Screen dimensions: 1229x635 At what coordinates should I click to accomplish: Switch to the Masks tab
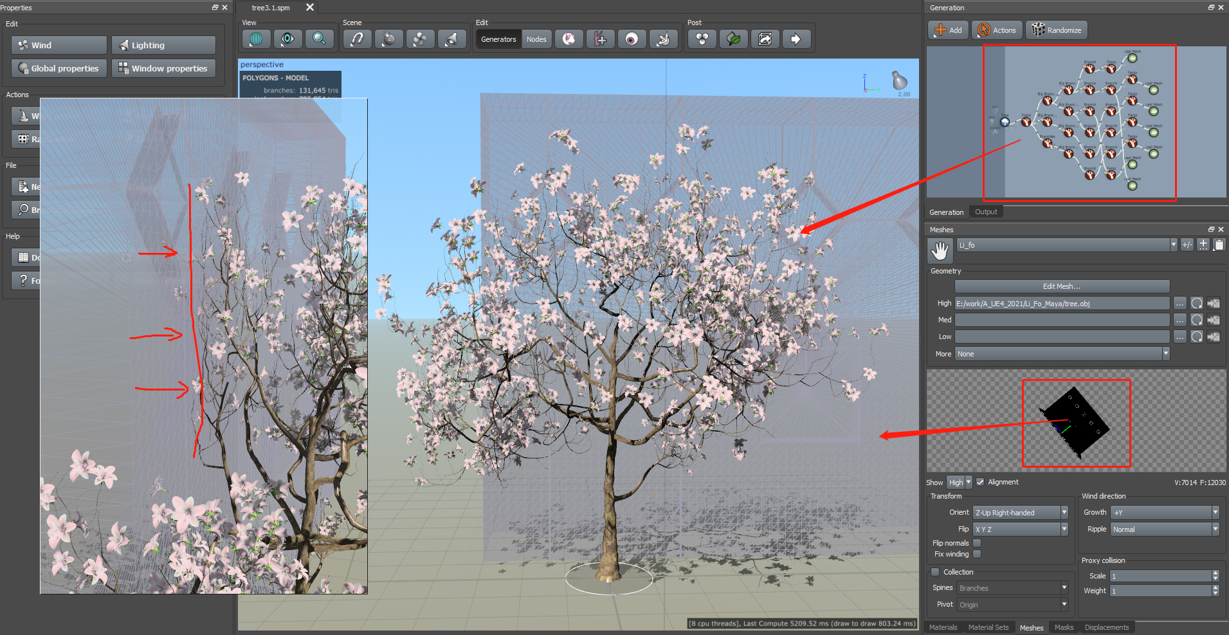[1064, 627]
